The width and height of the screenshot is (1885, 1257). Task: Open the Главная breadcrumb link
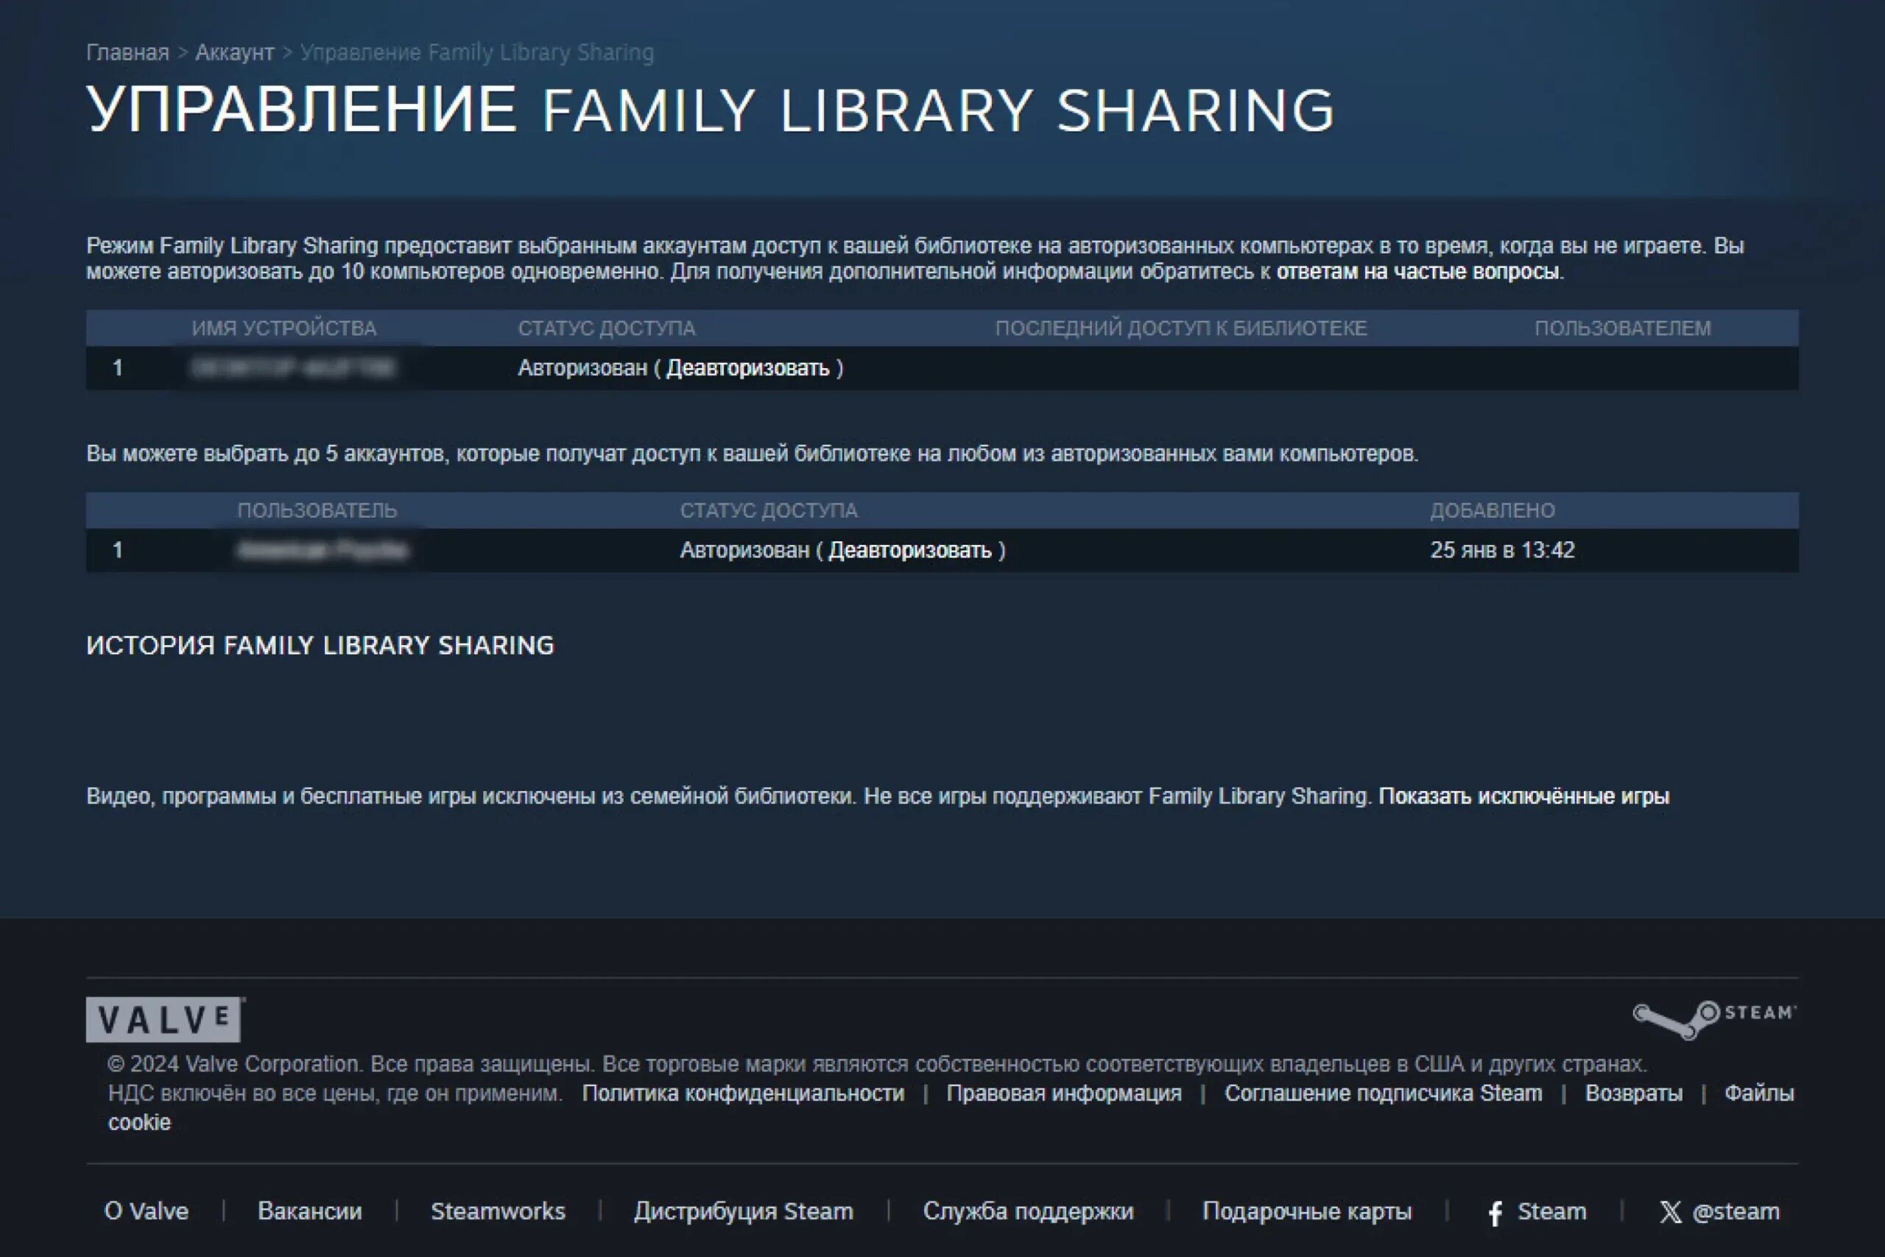(x=127, y=53)
